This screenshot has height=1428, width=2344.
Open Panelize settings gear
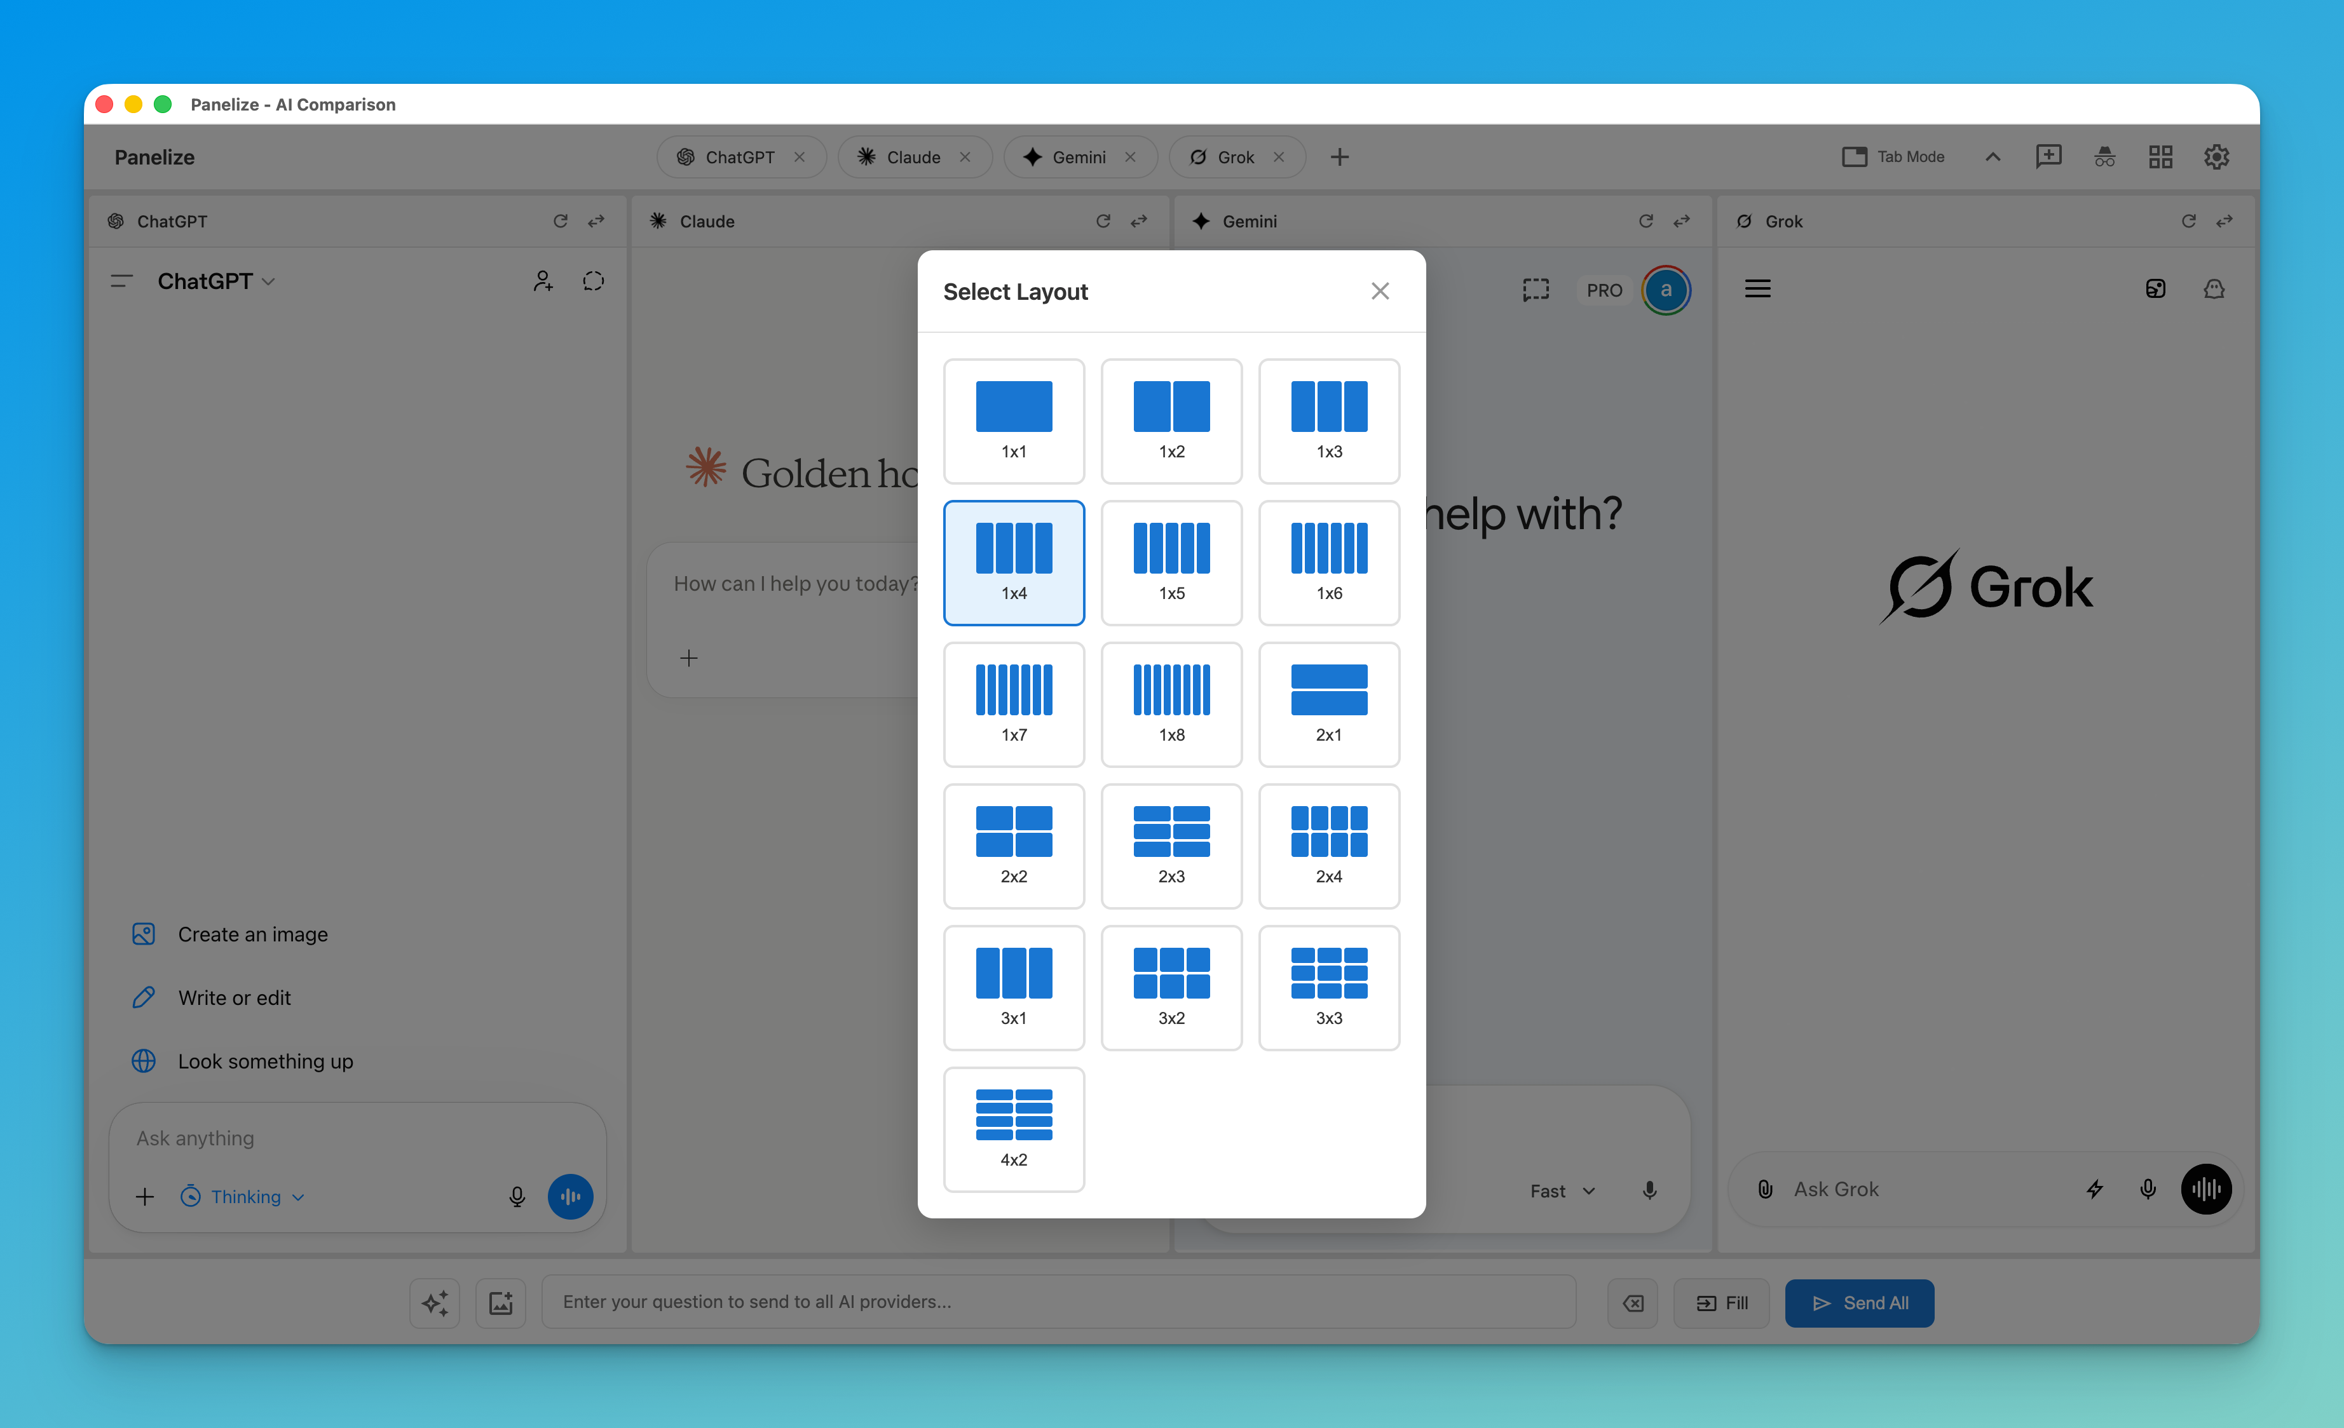coord(2216,157)
